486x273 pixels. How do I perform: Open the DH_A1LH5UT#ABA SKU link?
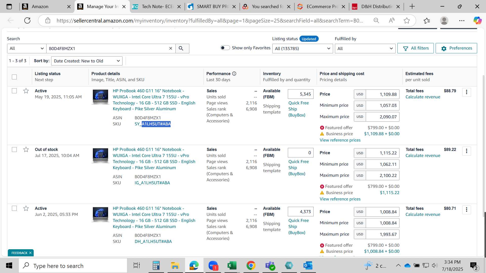pos(153,241)
